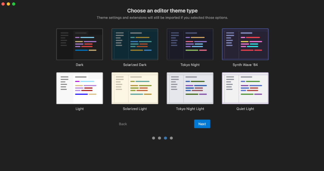Click the "Solarized Dark" text label

coord(135,65)
